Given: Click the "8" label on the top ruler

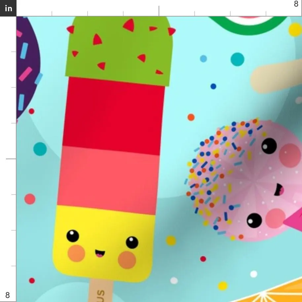Looking at the screenshot, I should (x=296, y=4).
